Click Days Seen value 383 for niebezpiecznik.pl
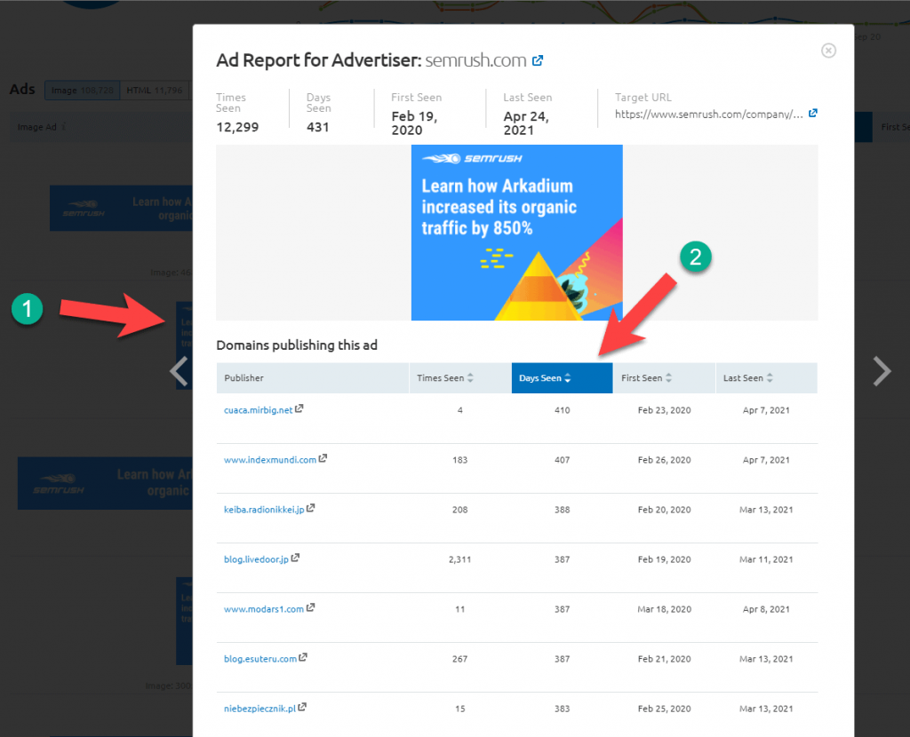910x737 pixels. tap(562, 709)
